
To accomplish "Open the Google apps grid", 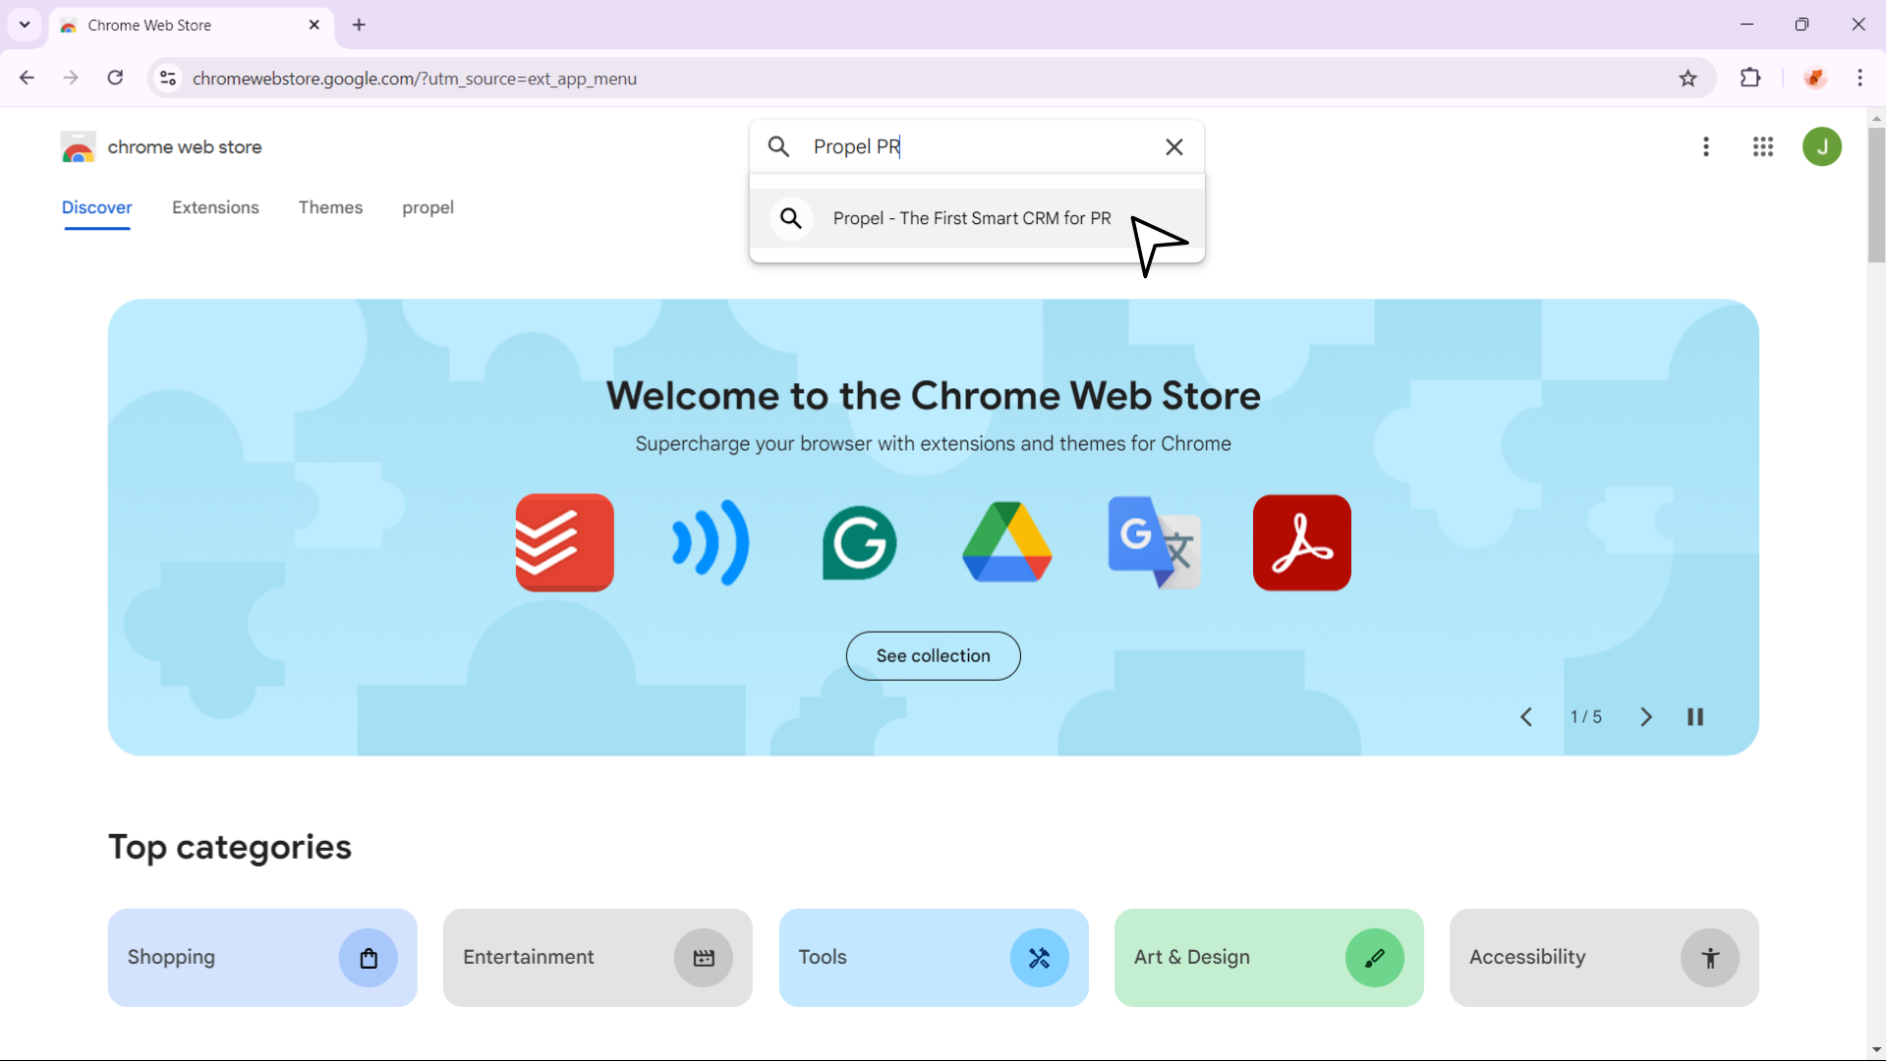I will click(1763, 146).
